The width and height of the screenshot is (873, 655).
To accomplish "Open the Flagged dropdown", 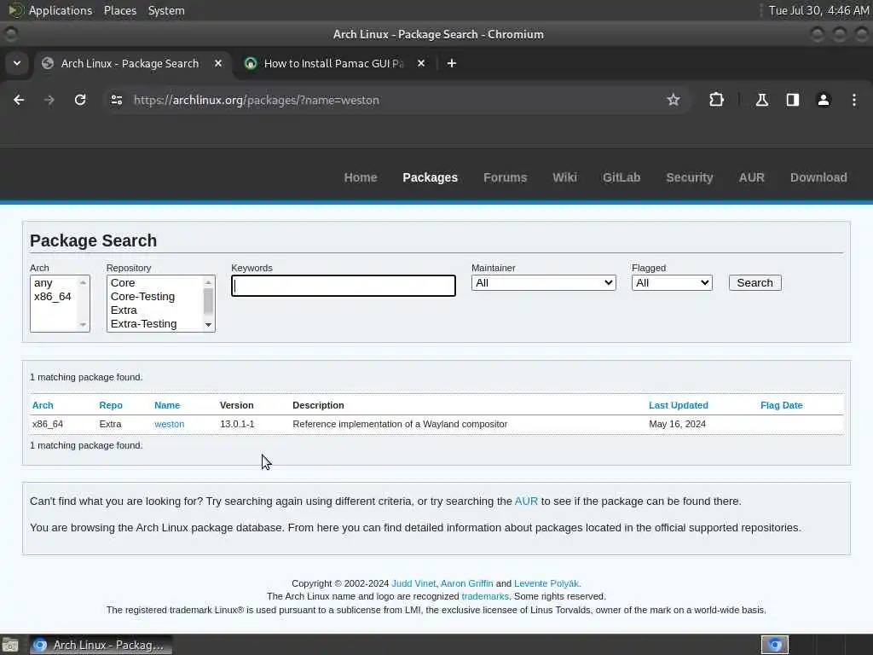I will coord(672,283).
